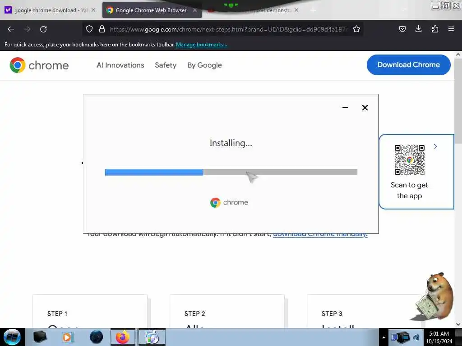
Task: Close the Google Chrome Web Browser tab
Action: click(195, 10)
